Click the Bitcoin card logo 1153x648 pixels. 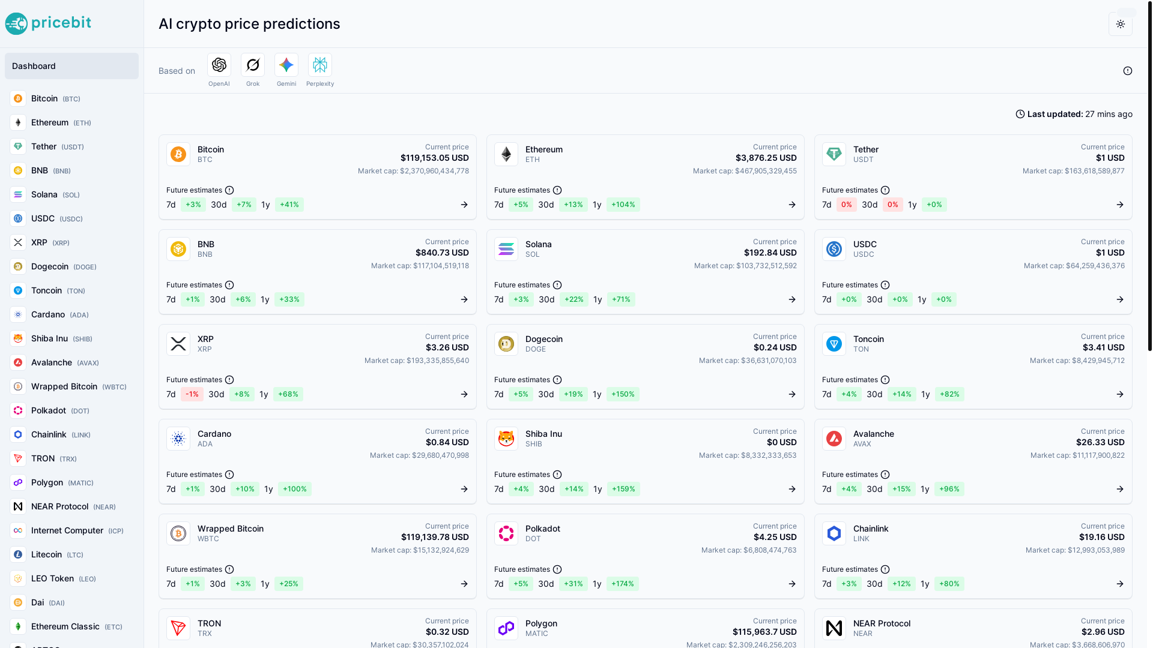coord(178,154)
